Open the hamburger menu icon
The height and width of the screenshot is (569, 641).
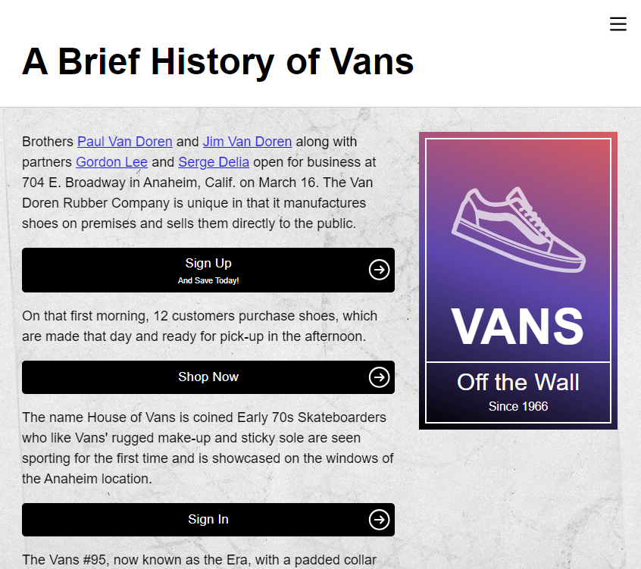click(618, 24)
